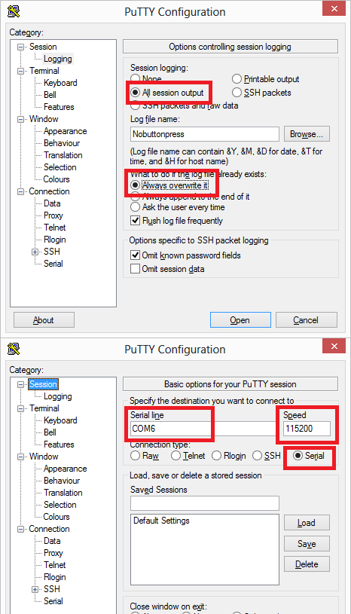
Task: Open Serial category in upper window tree
Action: 53,264
